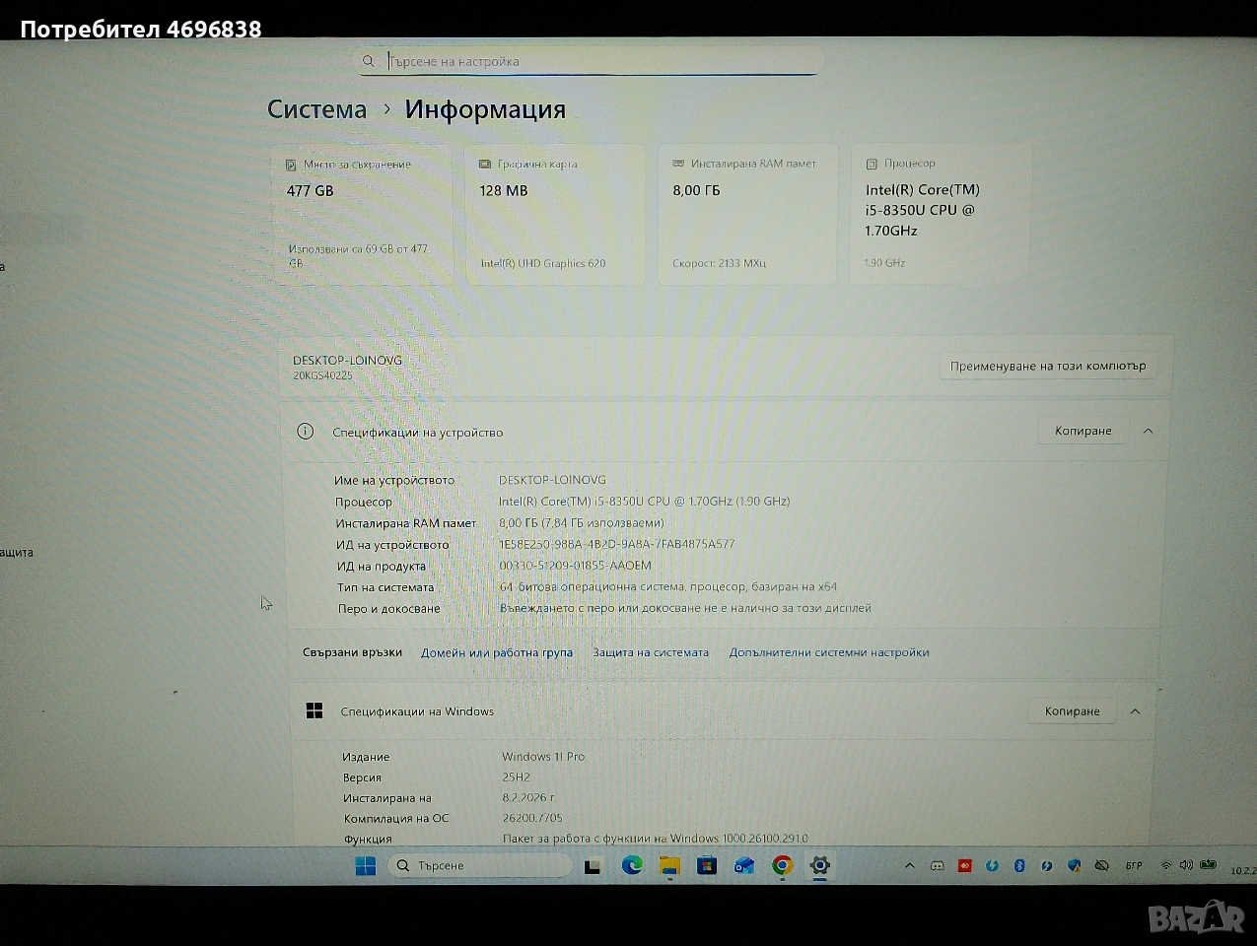The height and width of the screenshot is (946, 1257).
Task: Click the Wi-Fi network tray icon
Action: (1165, 865)
